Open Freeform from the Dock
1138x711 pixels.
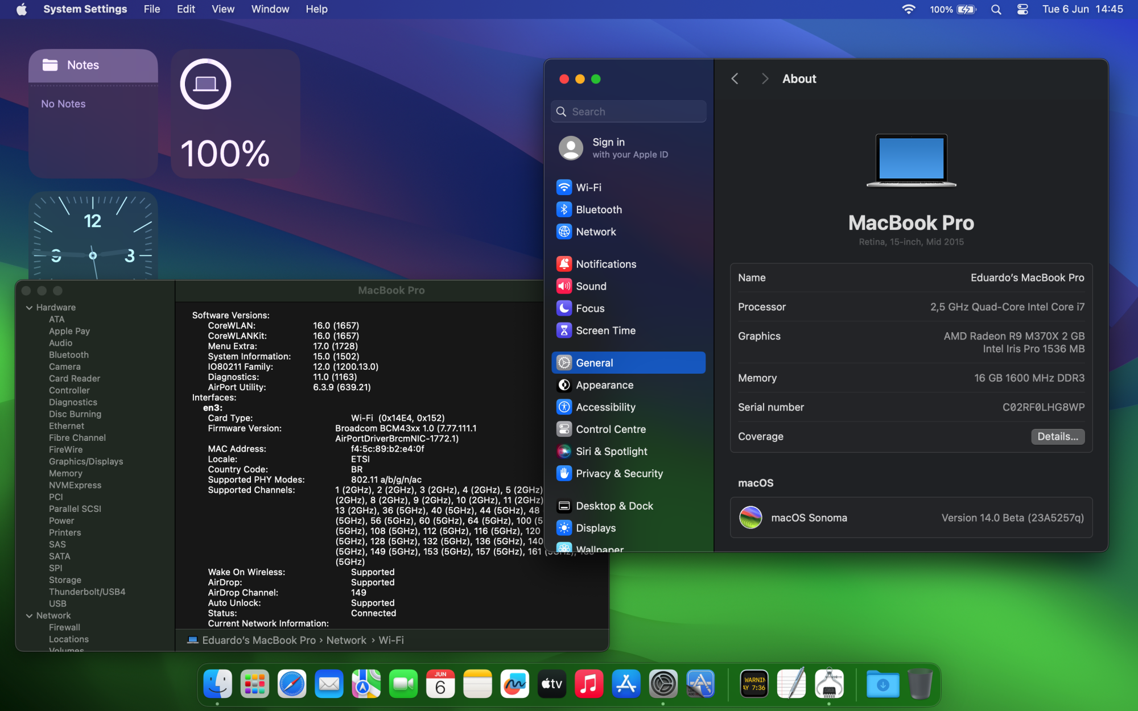click(514, 684)
